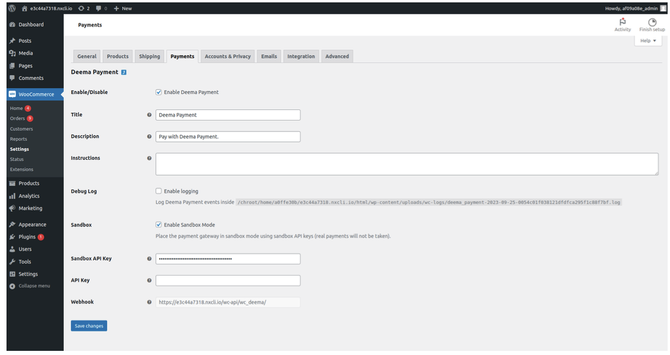Focus the Sandbox API Key field

(x=228, y=259)
